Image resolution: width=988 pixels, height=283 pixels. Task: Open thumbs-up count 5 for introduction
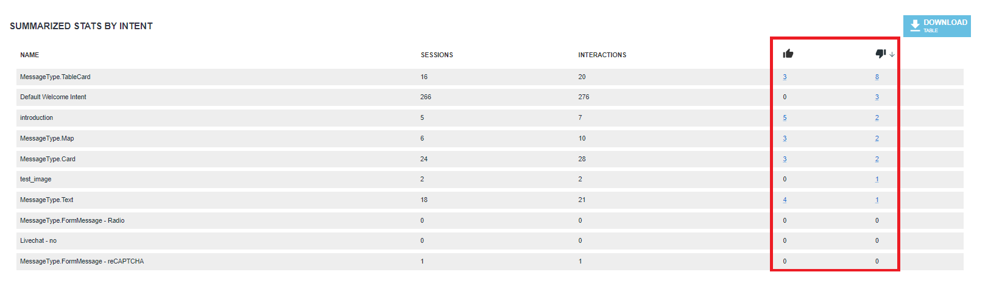tap(785, 117)
